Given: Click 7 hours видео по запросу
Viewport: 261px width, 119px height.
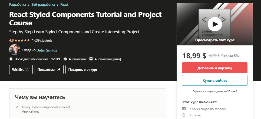Looking at the screenshot, I should point(207,109).
